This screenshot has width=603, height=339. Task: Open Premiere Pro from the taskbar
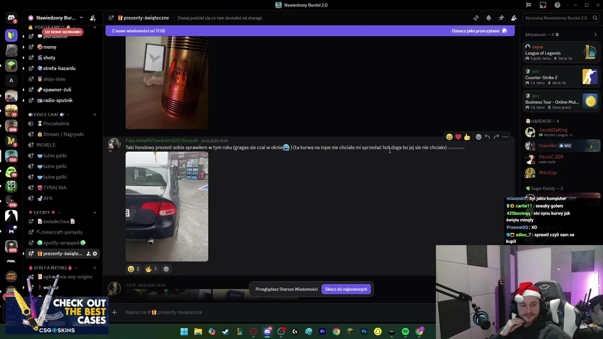click(323, 331)
